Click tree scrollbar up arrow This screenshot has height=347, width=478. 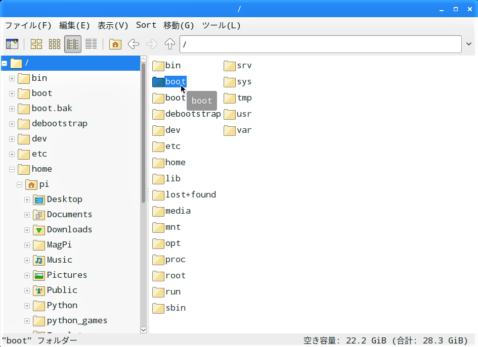143,59
